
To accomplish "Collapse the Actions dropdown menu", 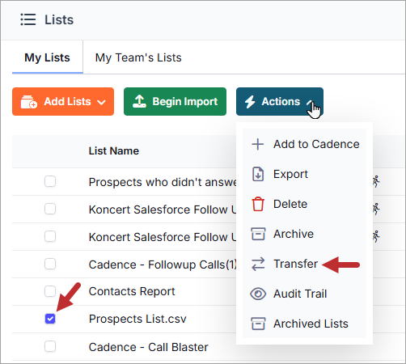I will pyautogui.click(x=280, y=101).
